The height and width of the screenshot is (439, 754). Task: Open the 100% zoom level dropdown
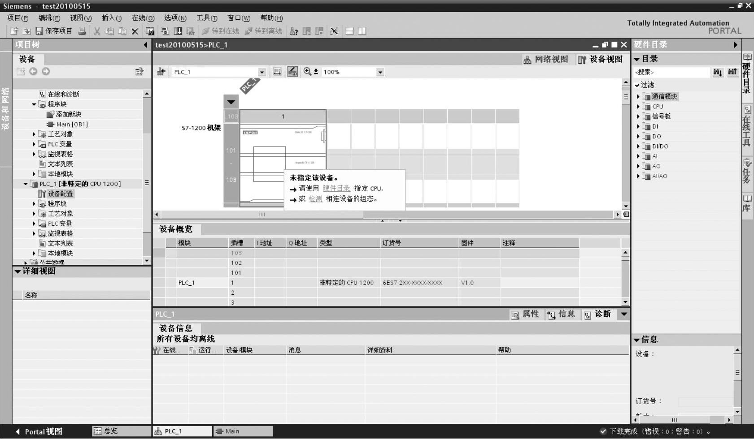[380, 72]
